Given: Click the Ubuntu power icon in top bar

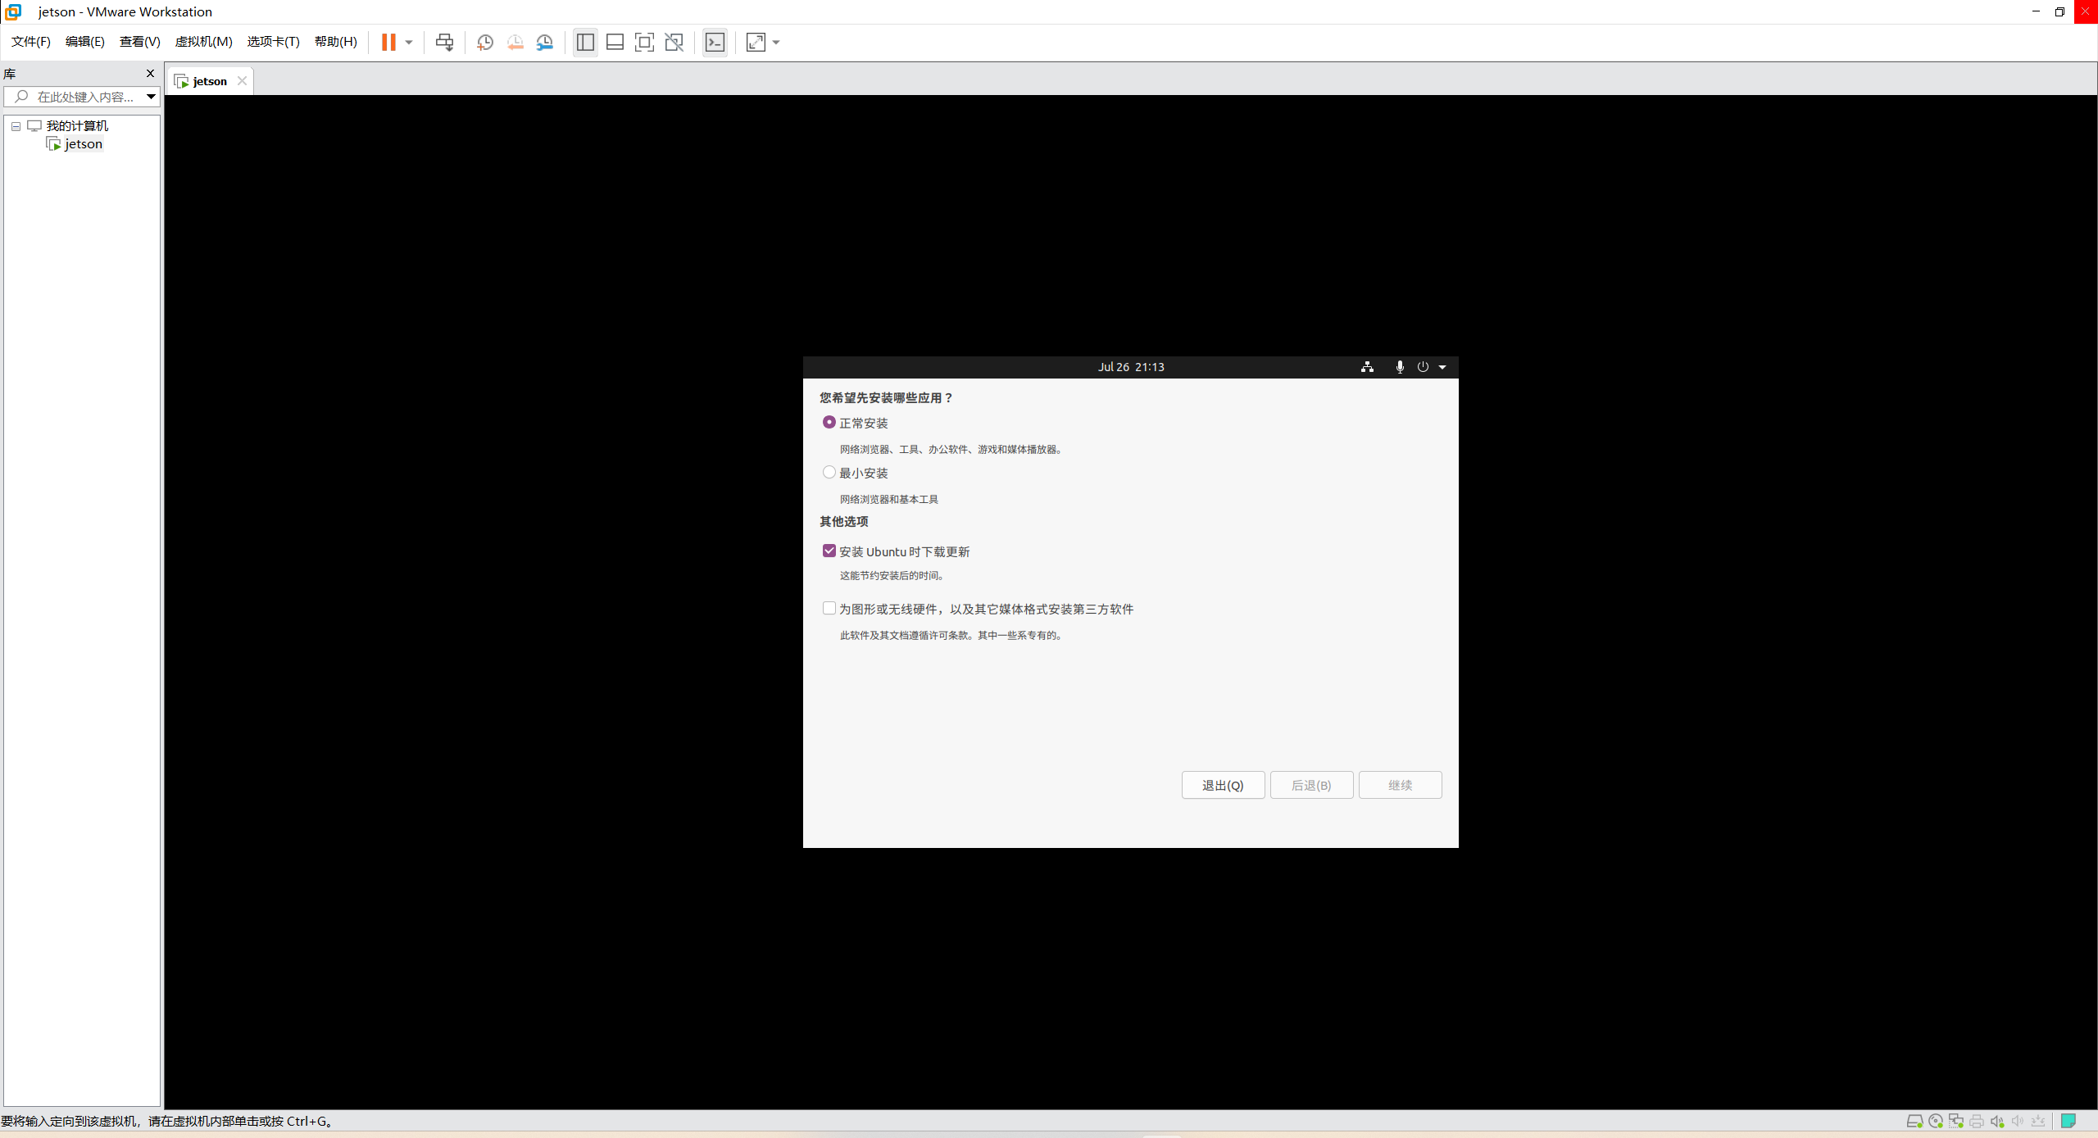Looking at the screenshot, I should [x=1423, y=367].
